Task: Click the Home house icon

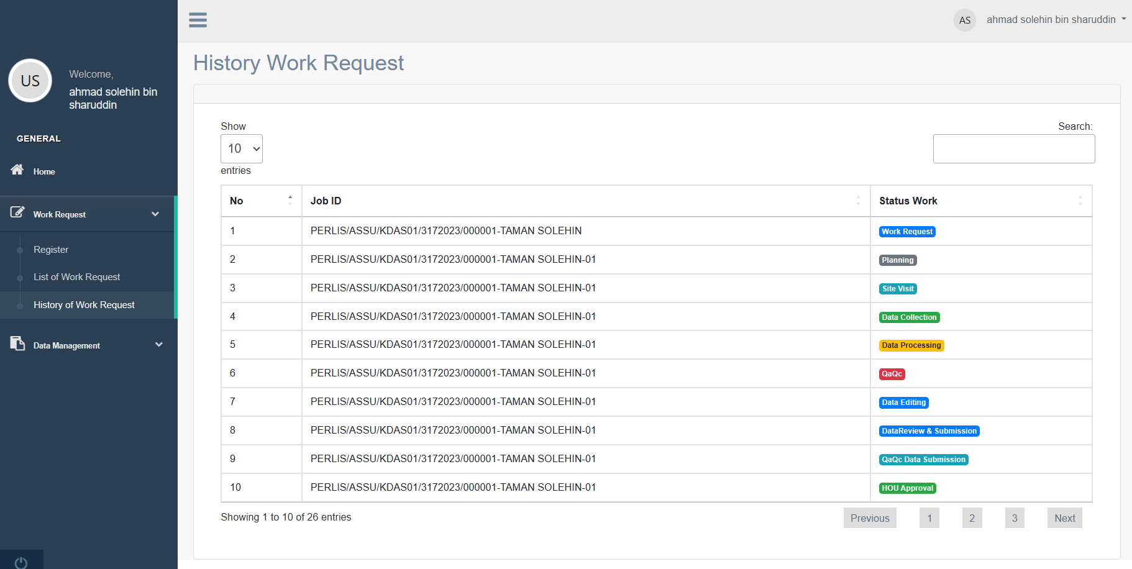Action: (17, 170)
